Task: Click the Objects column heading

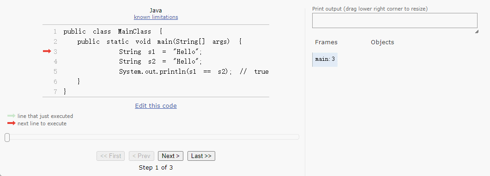Action: point(382,42)
